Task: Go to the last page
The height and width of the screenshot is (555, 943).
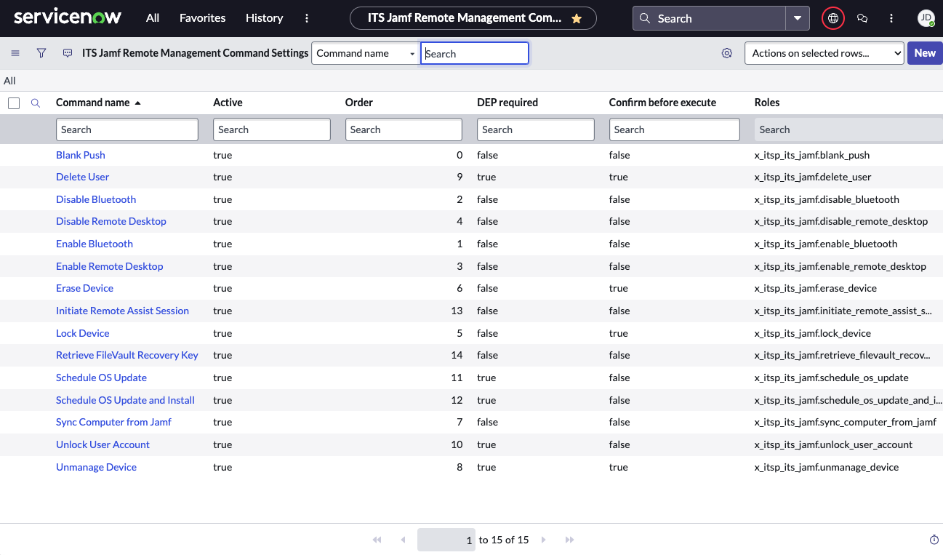Action: 569,540
